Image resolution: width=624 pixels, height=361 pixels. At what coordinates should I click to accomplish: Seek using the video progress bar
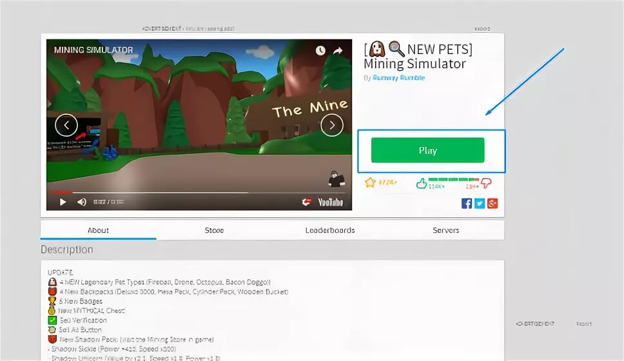click(199, 193)
